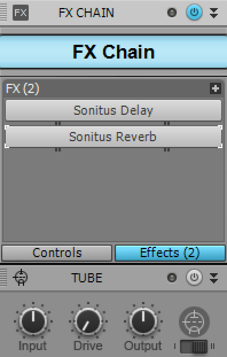The width and height of the screenshot is (227, 357).
Task: Click the Tube Drive knob
Action: click(x=88, y=321)
